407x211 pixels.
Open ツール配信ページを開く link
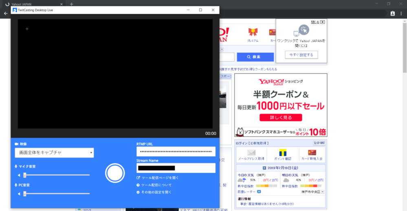pos(160,178)
